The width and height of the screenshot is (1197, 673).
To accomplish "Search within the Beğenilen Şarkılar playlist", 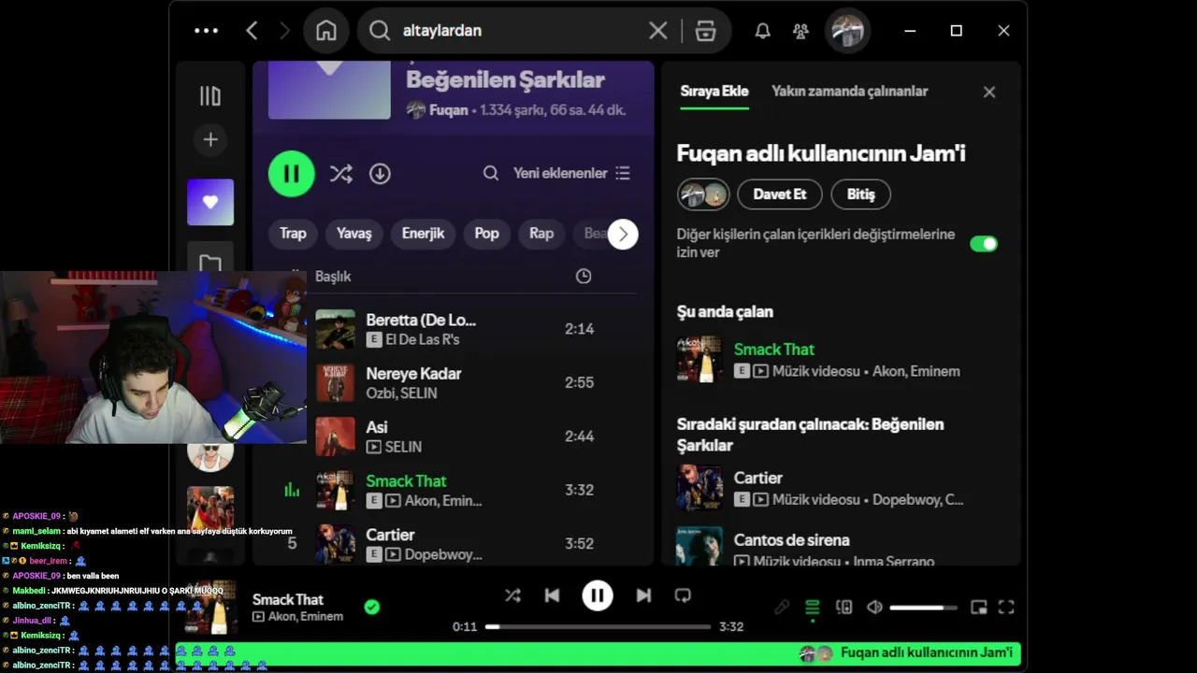I will coord(490,173).
